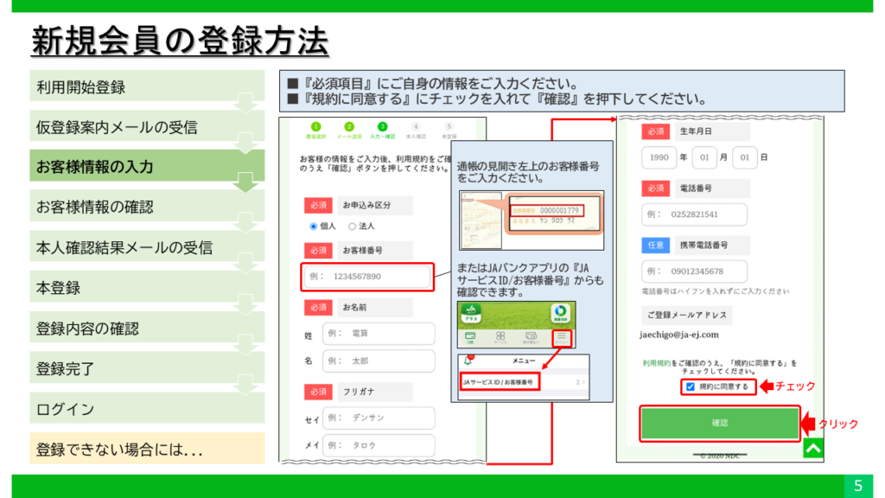The height and width of the screenshot is (498, 885).
Task: Select the 個人 radio button
Action: (315, 227)
